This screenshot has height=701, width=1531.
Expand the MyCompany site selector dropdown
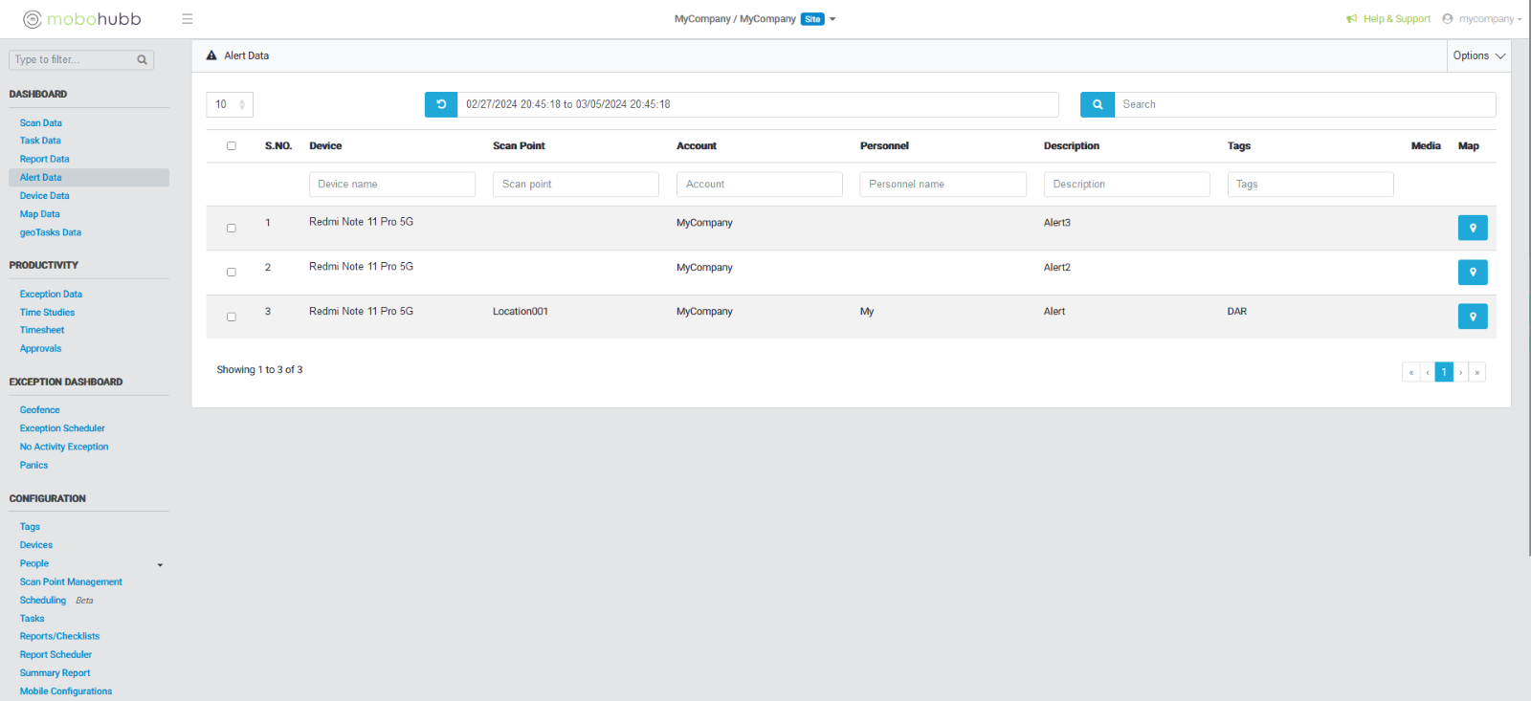coord(832,19)
